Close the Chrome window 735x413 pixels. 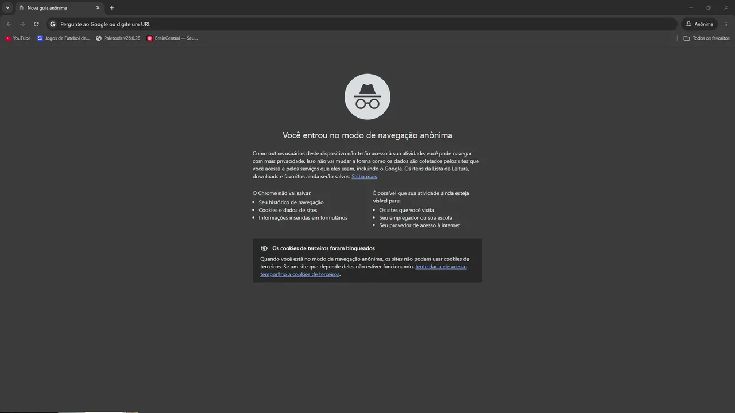click(x=726, y=7)
